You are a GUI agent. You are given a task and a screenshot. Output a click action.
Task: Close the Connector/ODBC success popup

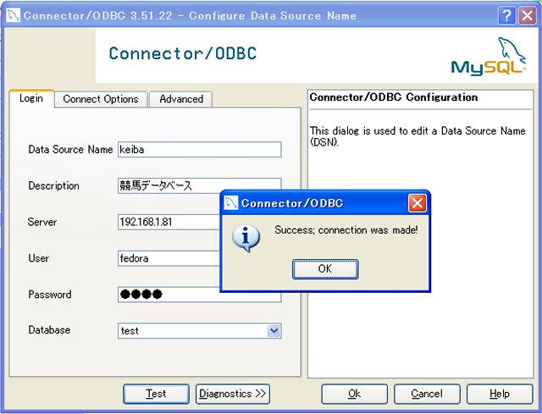click(x=417, y=203)
